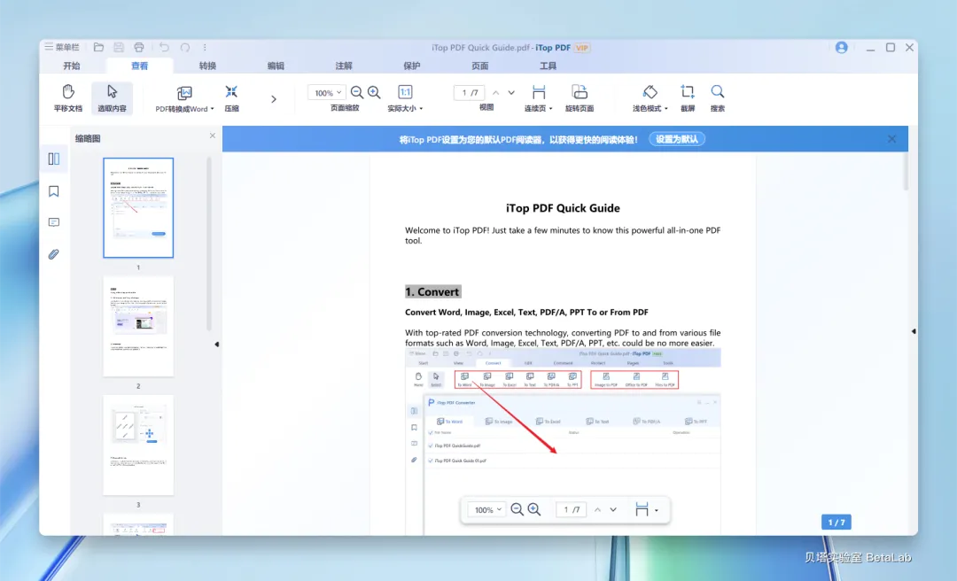Open the 100% dropdown in floating toolbar

tap(487, 509)
